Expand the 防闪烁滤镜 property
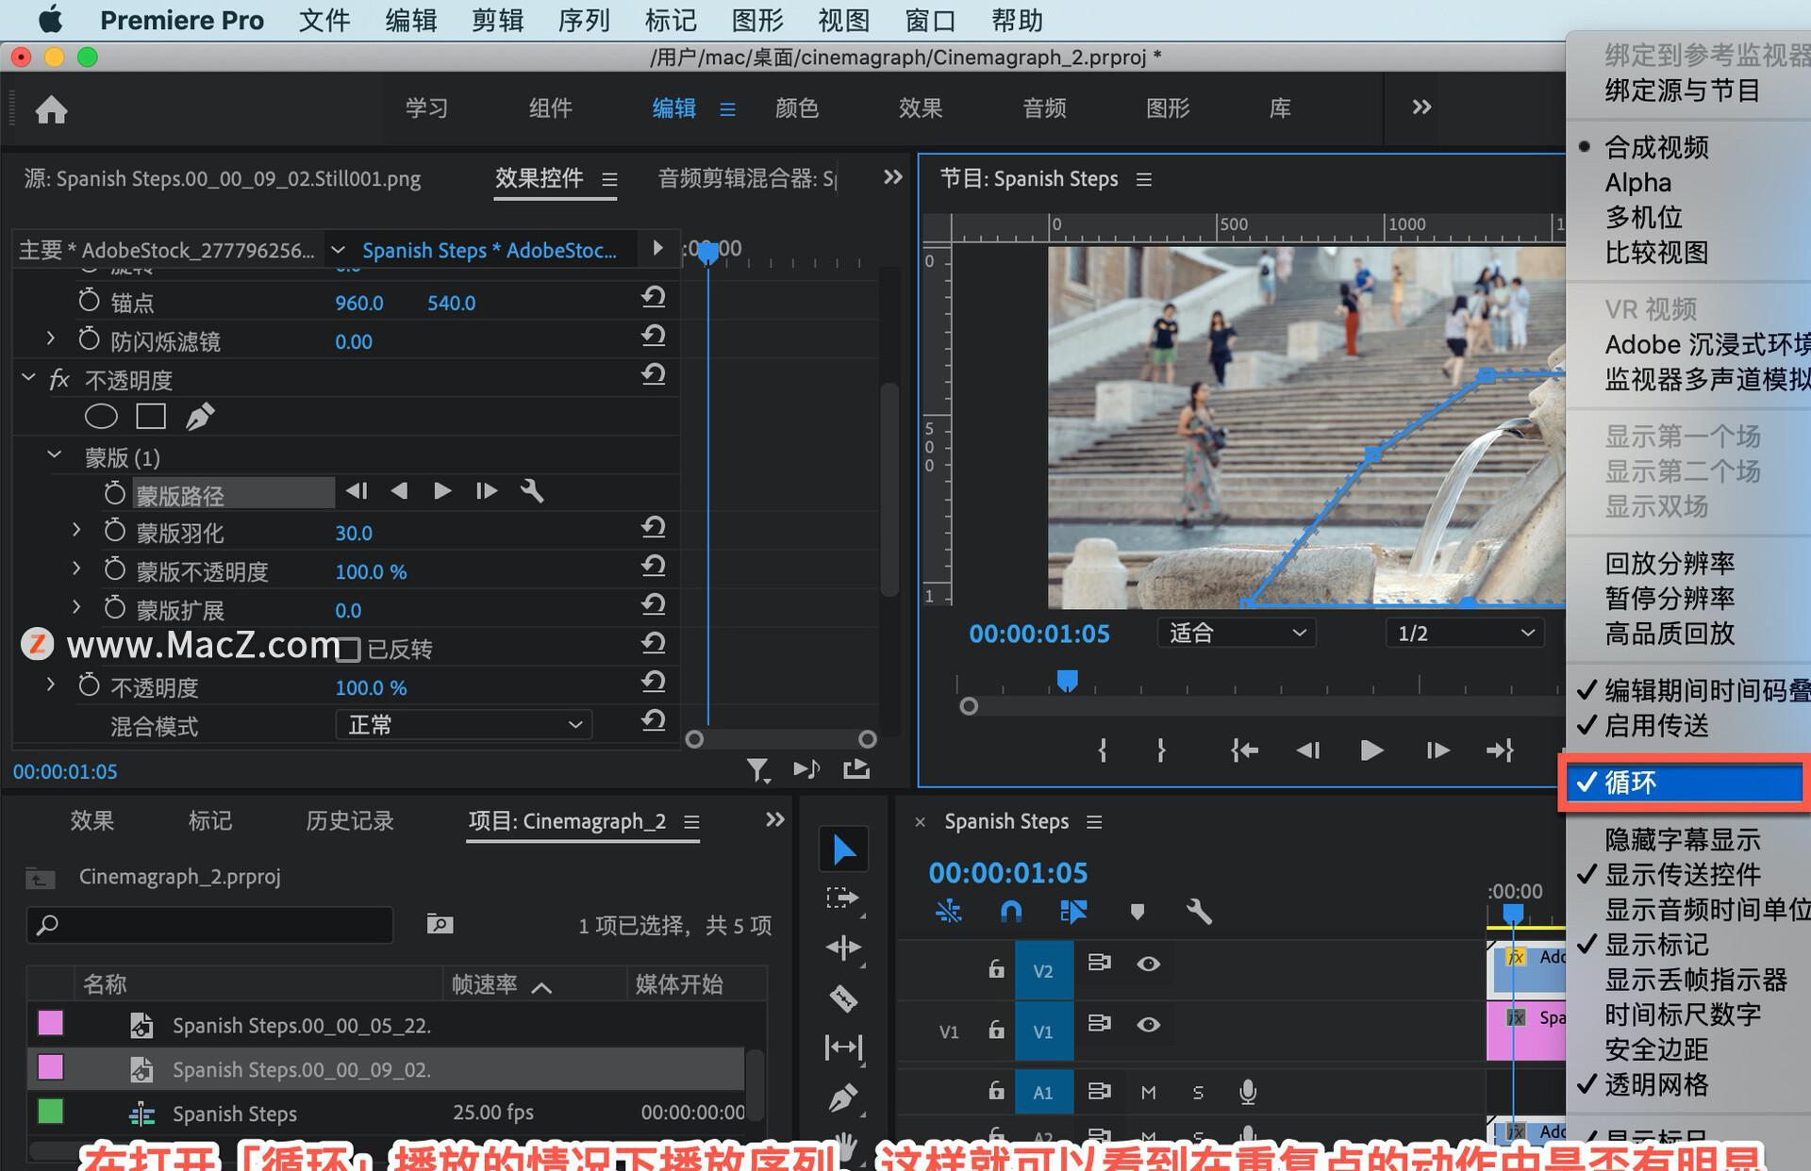The height and width of the screenshot is (1171, 1811). coord(51,338)
